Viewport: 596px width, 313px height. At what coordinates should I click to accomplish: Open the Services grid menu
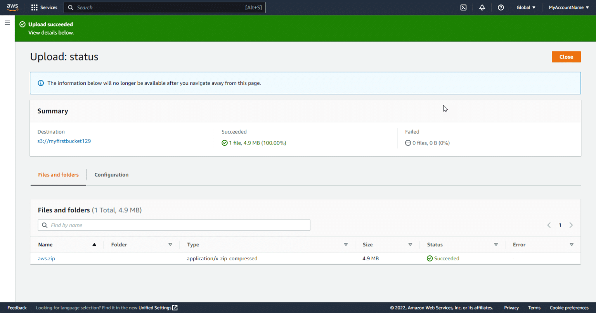coord(44,7)
